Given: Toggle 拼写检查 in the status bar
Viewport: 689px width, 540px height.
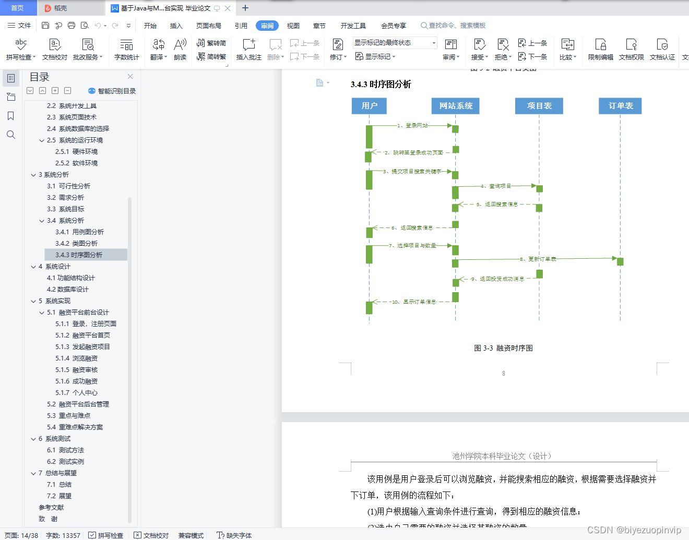Looking at the screenshot, I should pyautogui.click(x=106, y=535).
